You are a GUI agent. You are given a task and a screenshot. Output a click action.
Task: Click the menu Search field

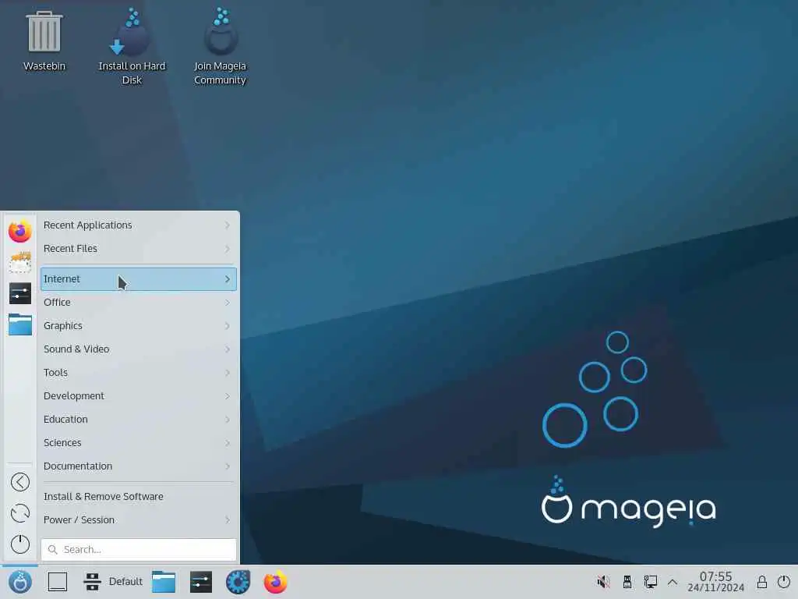click(139, 550)
